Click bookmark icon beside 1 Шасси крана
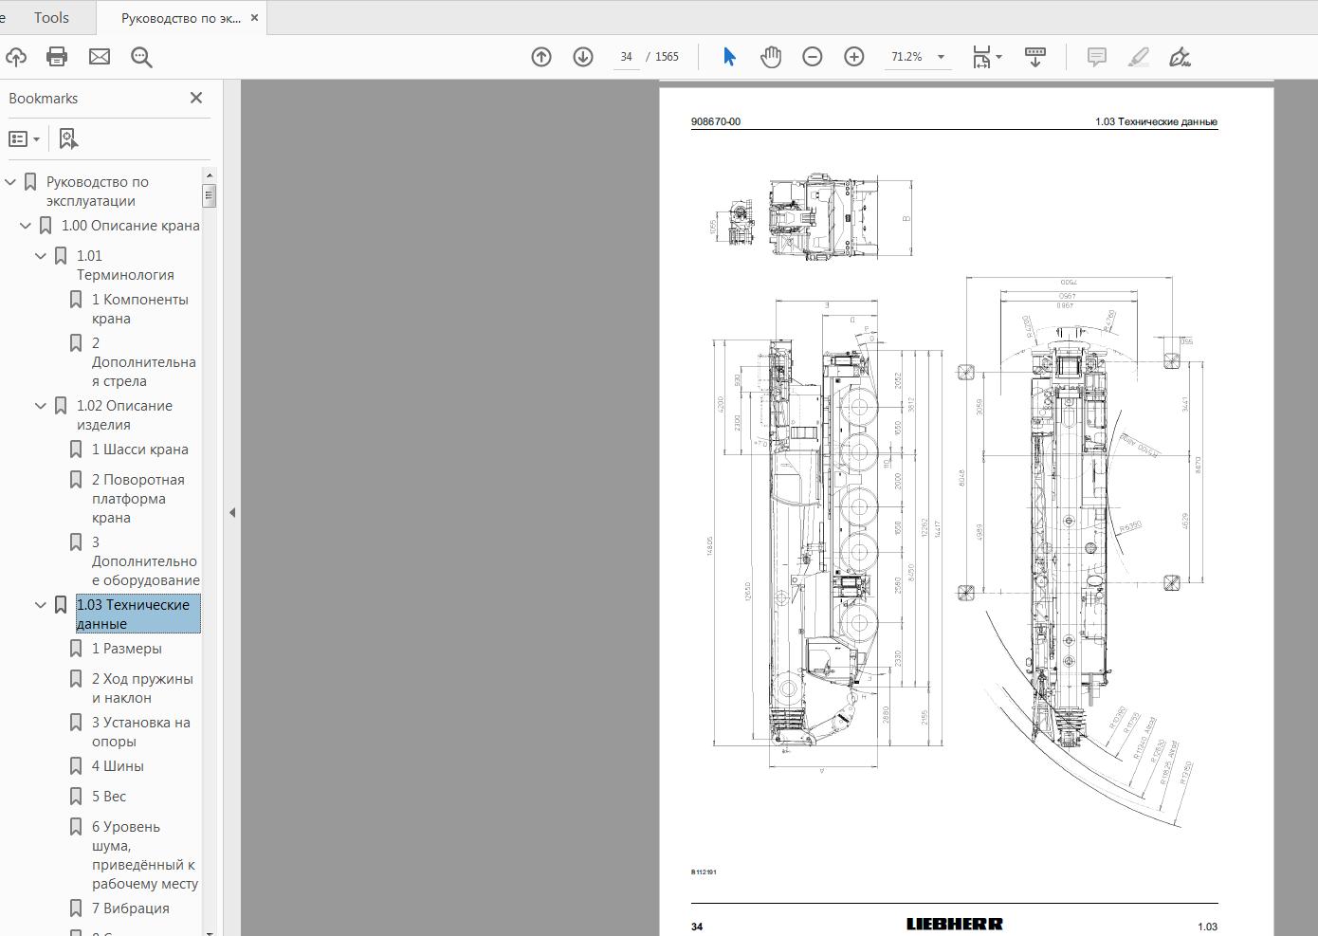 point(76,450)
